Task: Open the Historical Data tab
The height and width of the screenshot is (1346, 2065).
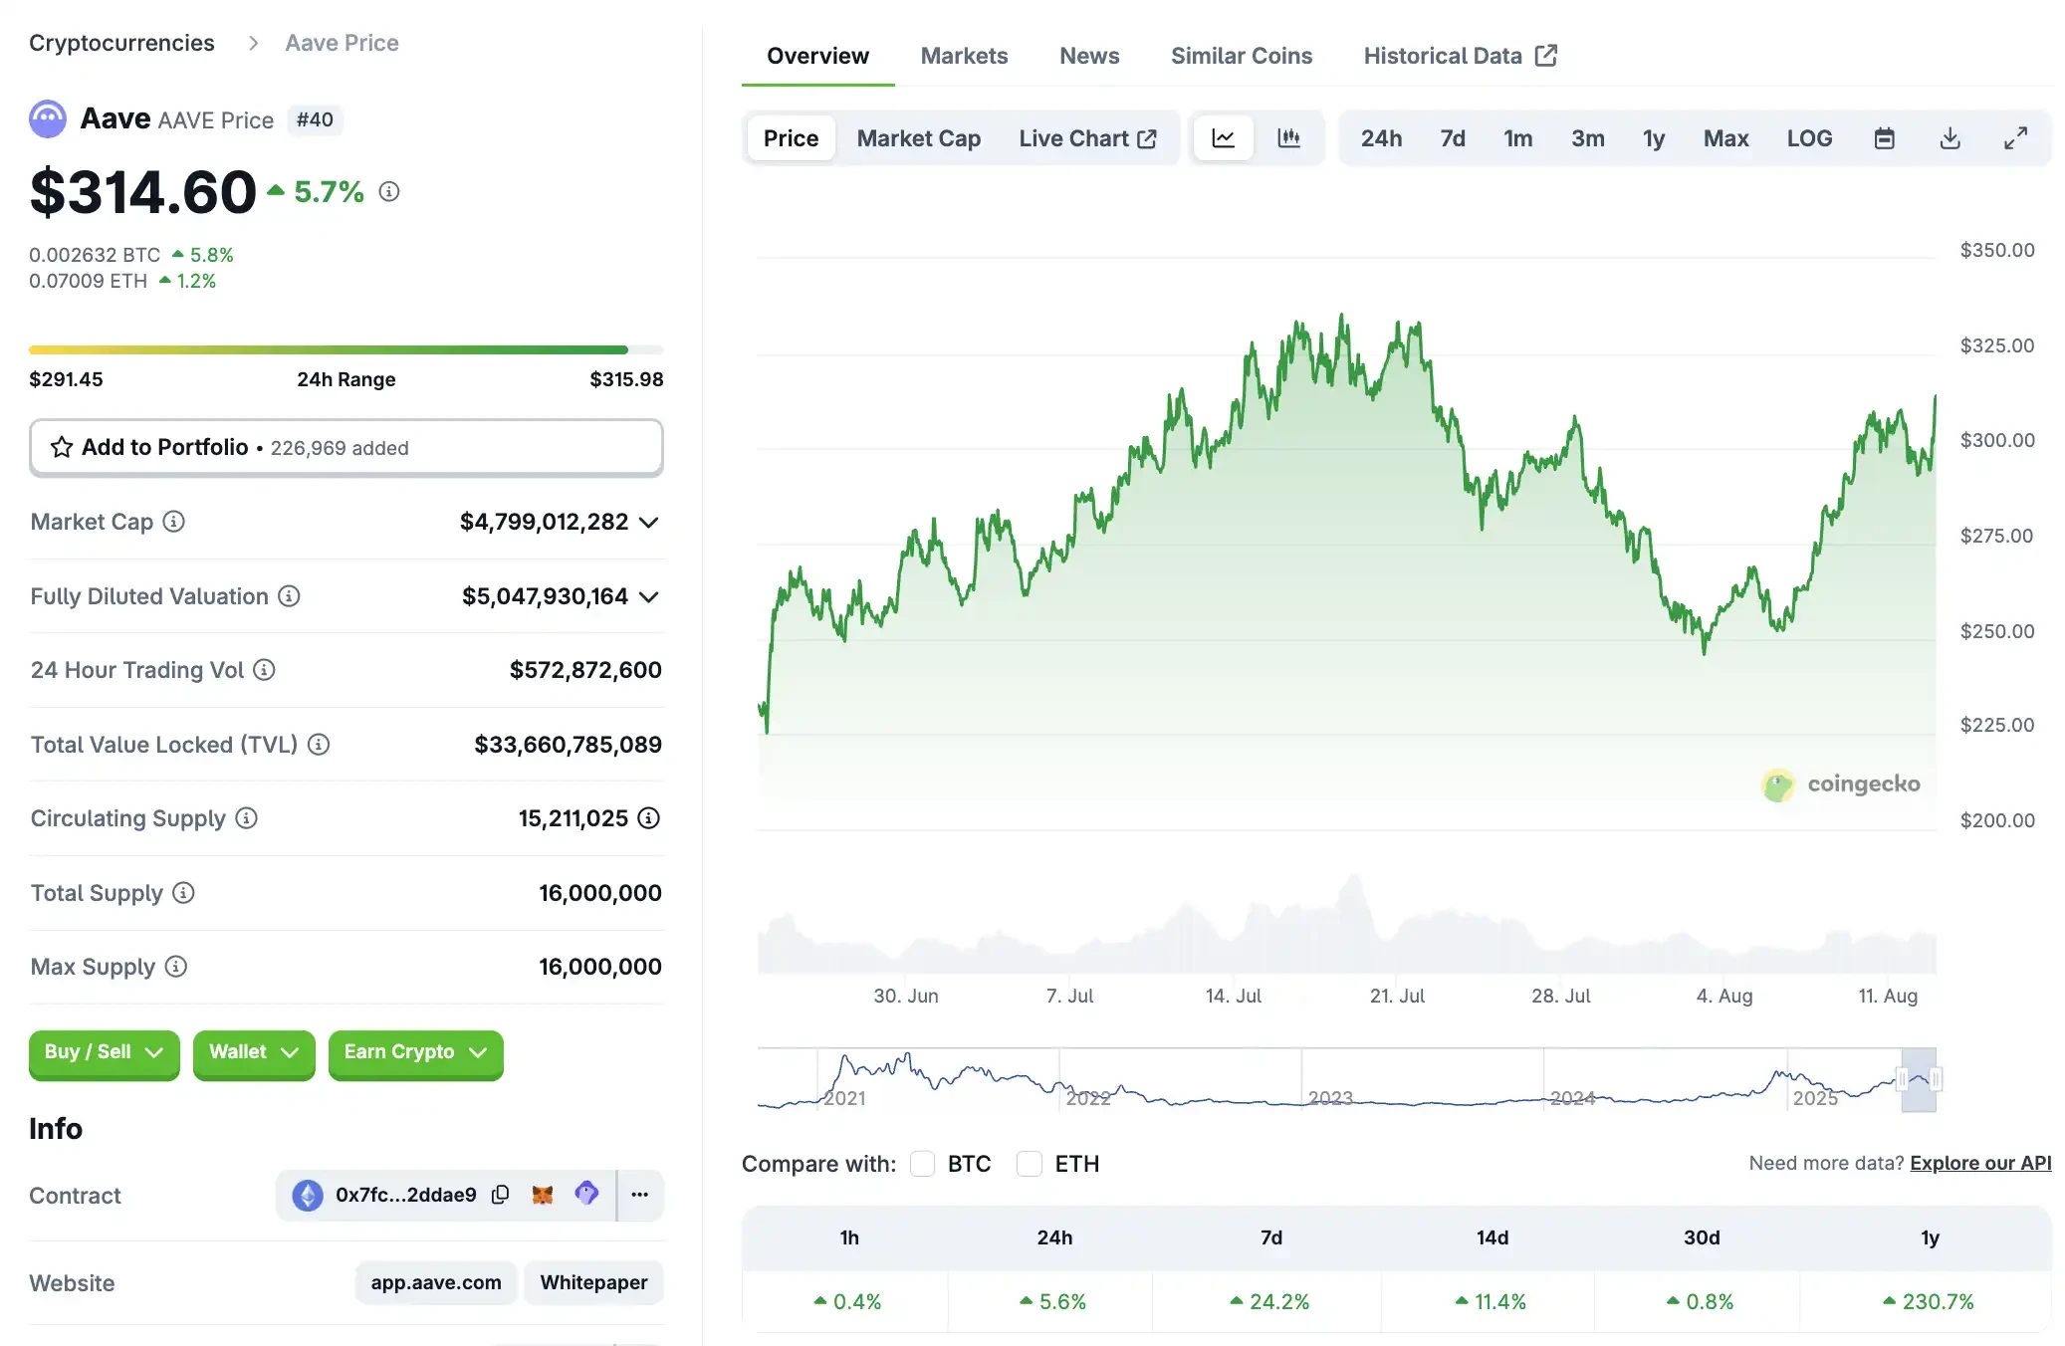Action: pyautogui.click(x=1443, y=56)
